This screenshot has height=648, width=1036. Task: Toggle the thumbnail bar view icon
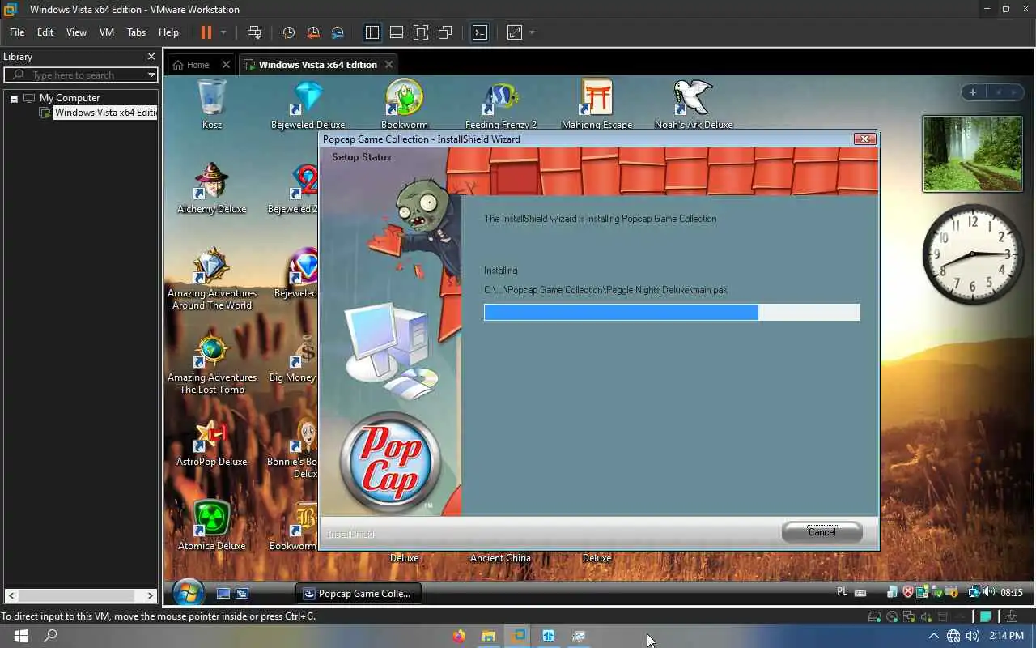click(397, 32)
